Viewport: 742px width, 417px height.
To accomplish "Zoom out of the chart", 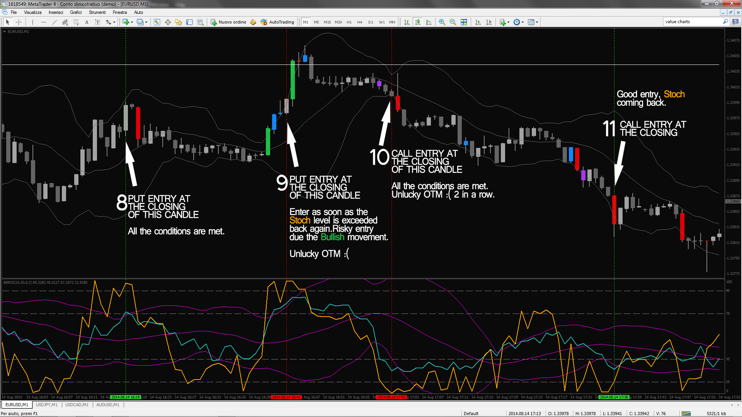I will 453,22.
